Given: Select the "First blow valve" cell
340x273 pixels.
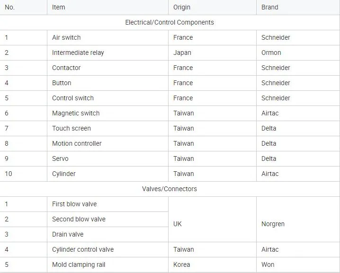Looking at the screenshot, I should (74, 204).
